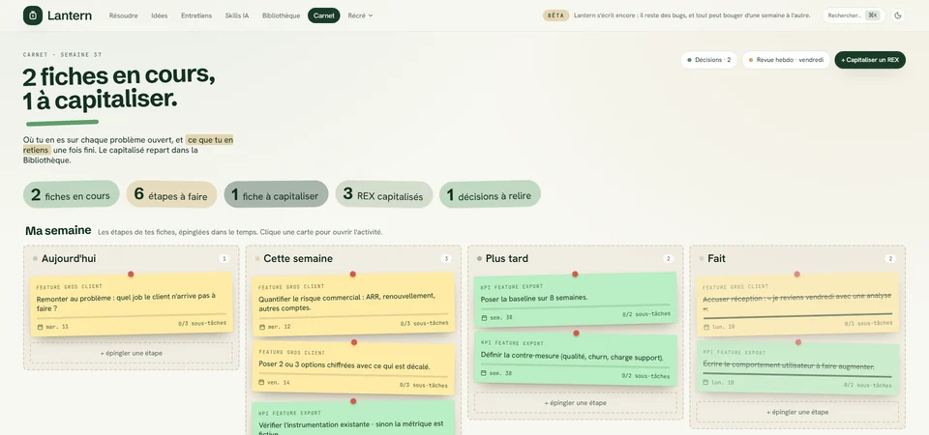
Task: Open Skills IA in navigation
Action: pyautogui.click(x=237, y=15)
